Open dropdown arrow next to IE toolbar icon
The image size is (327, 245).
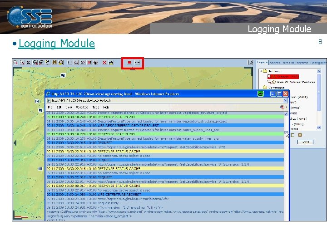point(286,107)
